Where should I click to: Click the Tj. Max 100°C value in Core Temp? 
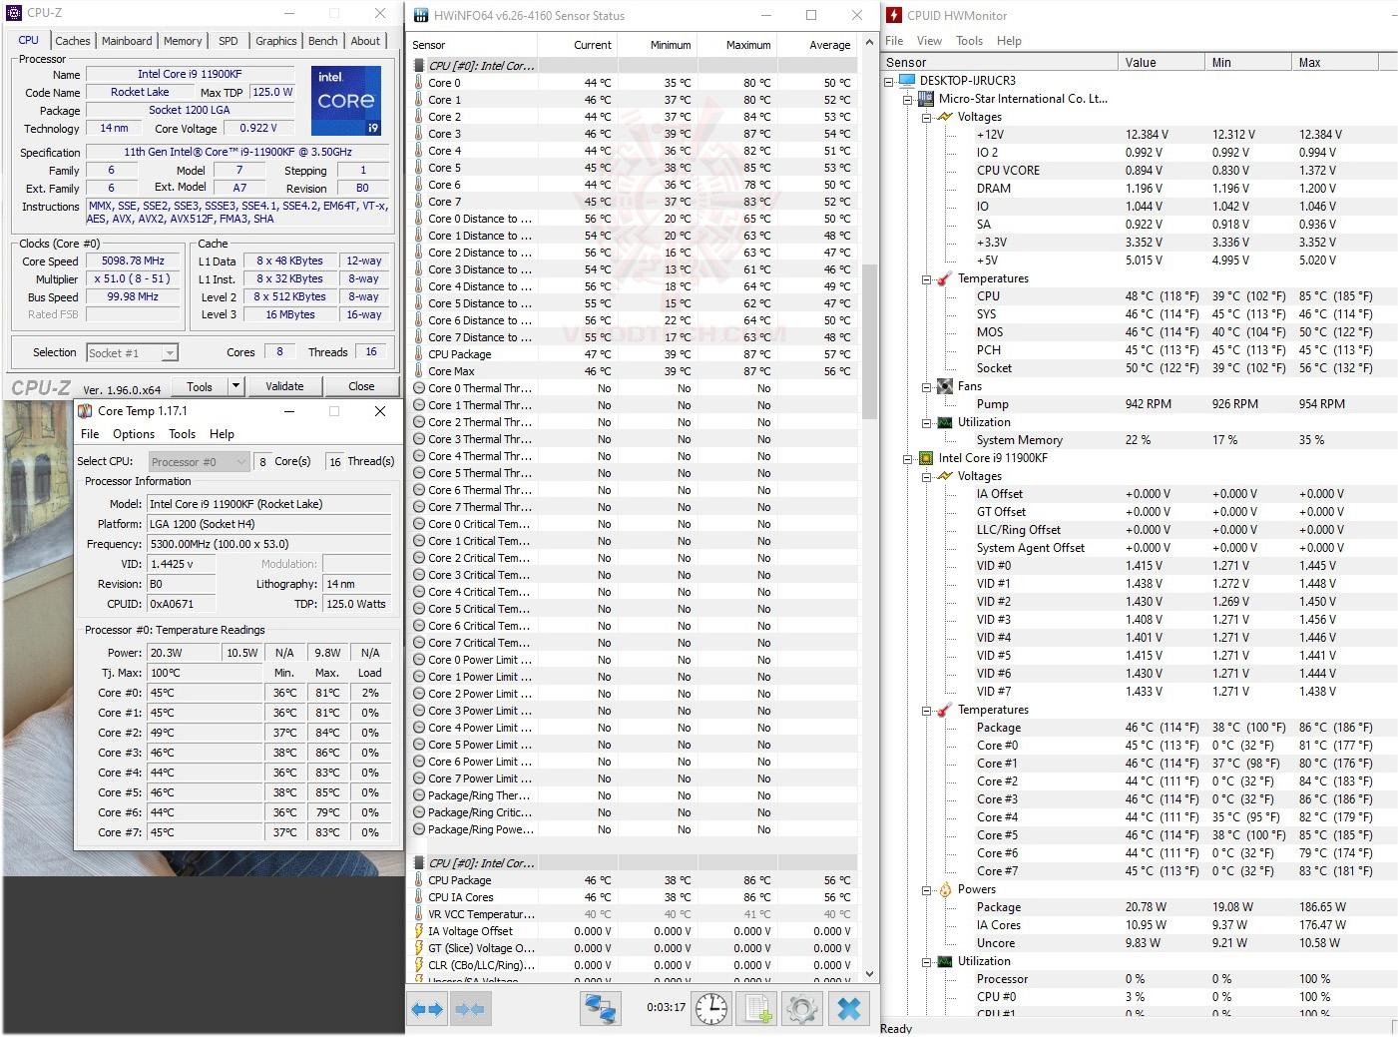(205, 673)
